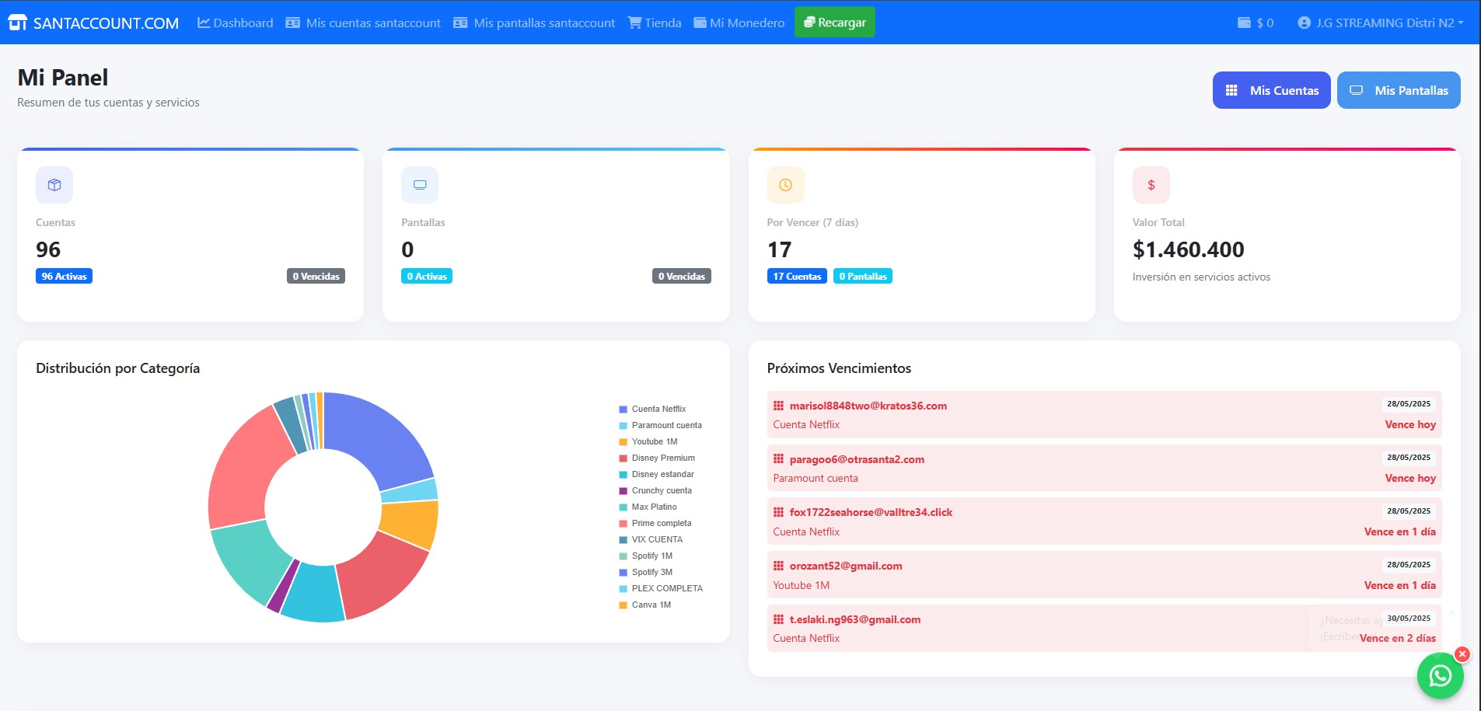Click the cube icon in Cuentas card
This screenshot has height=711, width=1481.
click(x=54, y=185)
